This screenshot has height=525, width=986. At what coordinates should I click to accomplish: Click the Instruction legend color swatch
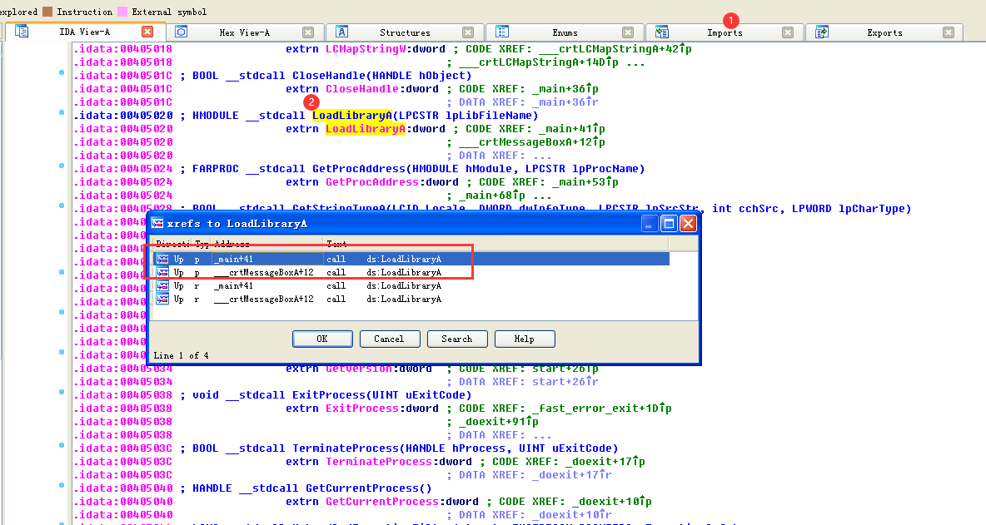pyautogui.click(x=47, y=12)
